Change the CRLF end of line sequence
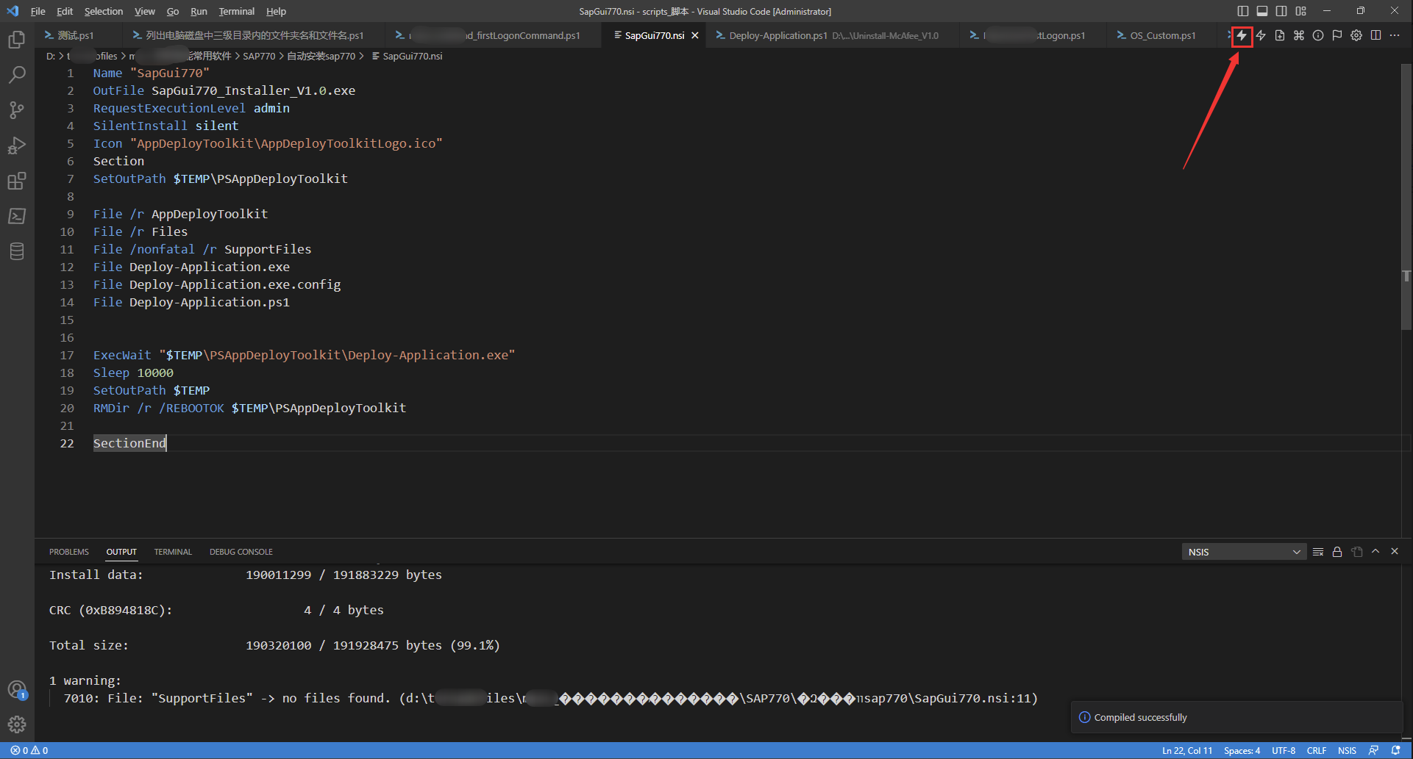The width and height of the screenshot is (1413, 759). [x=1316, y=750]
